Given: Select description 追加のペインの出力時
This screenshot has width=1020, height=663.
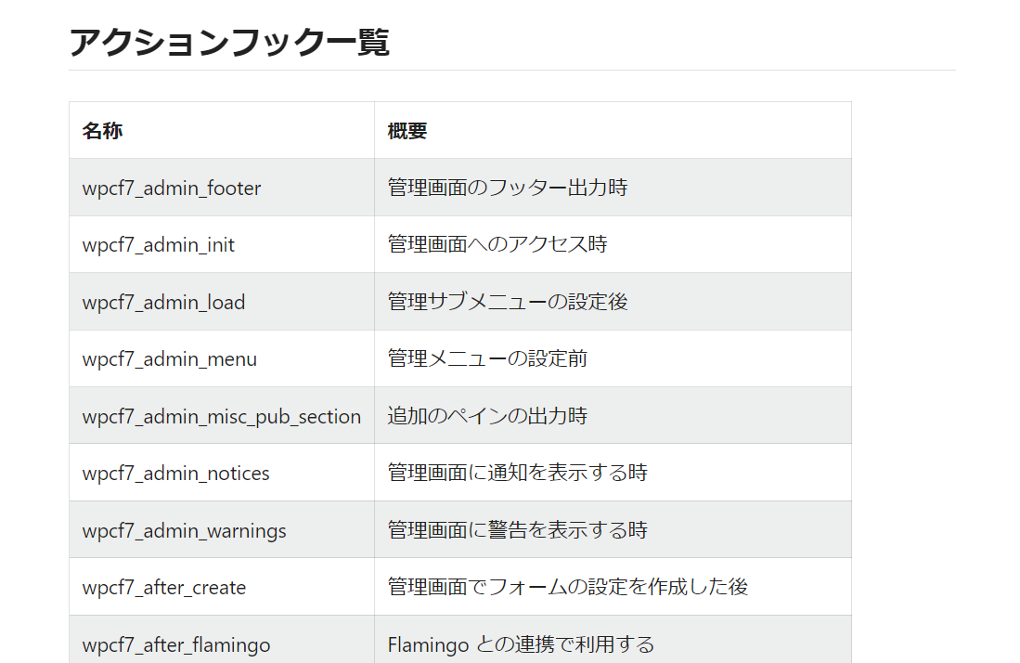Looking at the screenshot, I should tap(487, 415).
